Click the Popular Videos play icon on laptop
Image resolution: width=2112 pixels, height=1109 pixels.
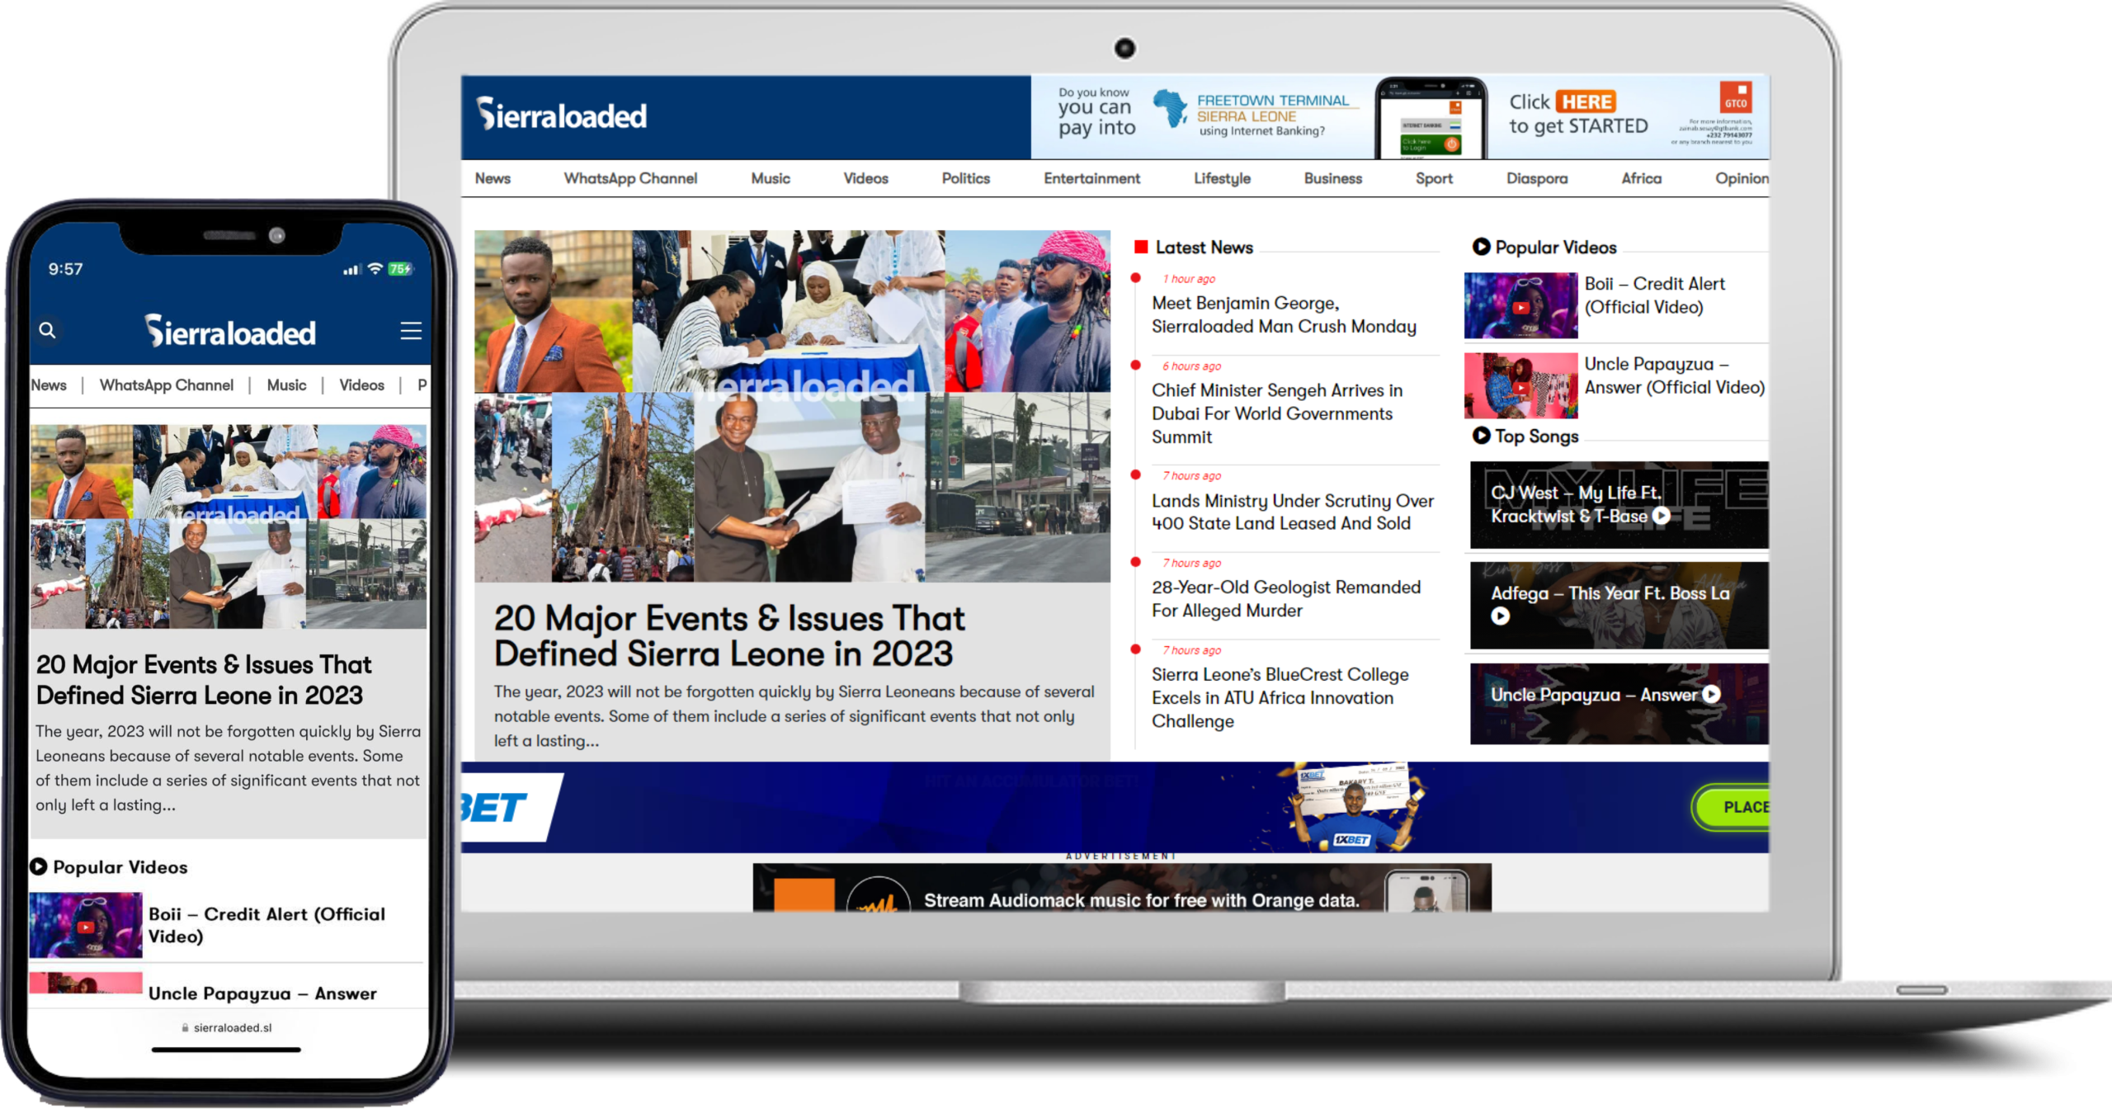1481,247
